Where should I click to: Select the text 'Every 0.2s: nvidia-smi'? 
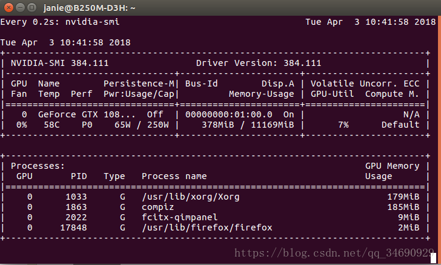pyautogui.click(x=59, y=22)
